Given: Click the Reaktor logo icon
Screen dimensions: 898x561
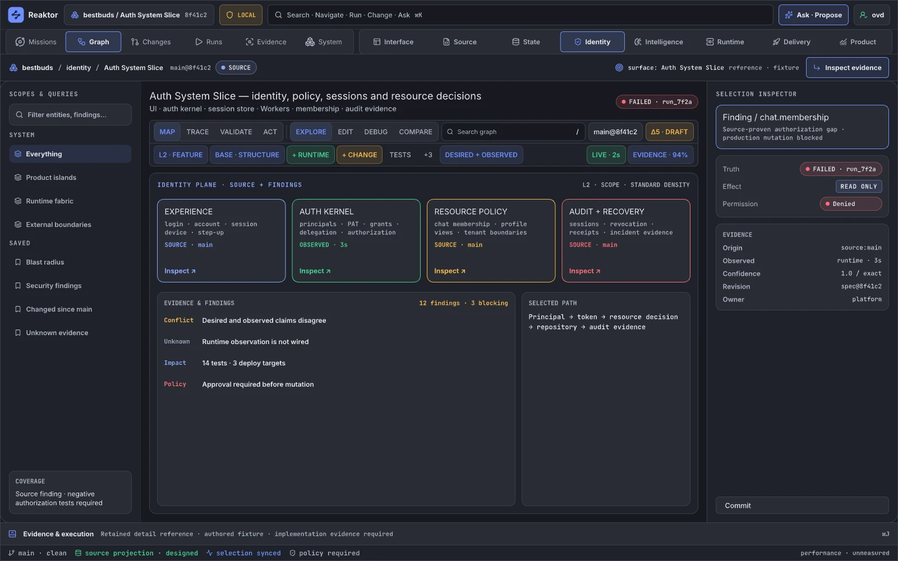Looking at the screenshot, I should click(x=16, y=15).
